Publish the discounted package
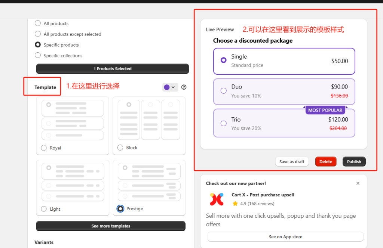 coord(354,161)
